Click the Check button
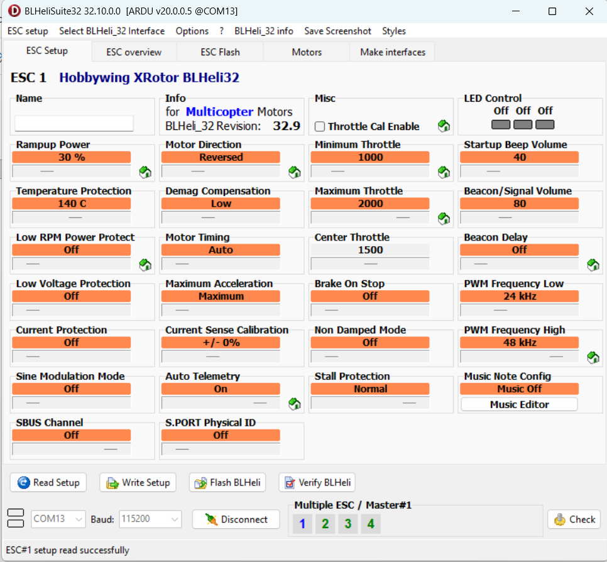Image resolution: width=607 pixels, height=562 pixels. (x=574, y=519)
